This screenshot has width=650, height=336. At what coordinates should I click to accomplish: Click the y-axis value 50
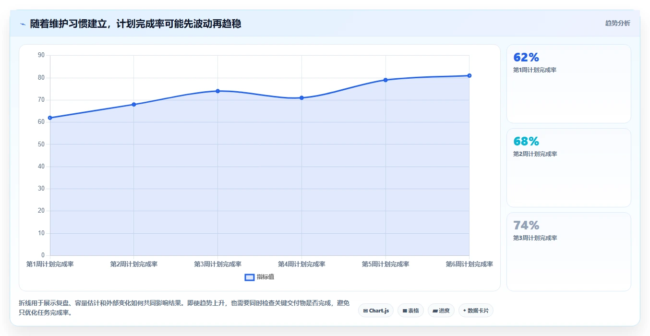41,144
